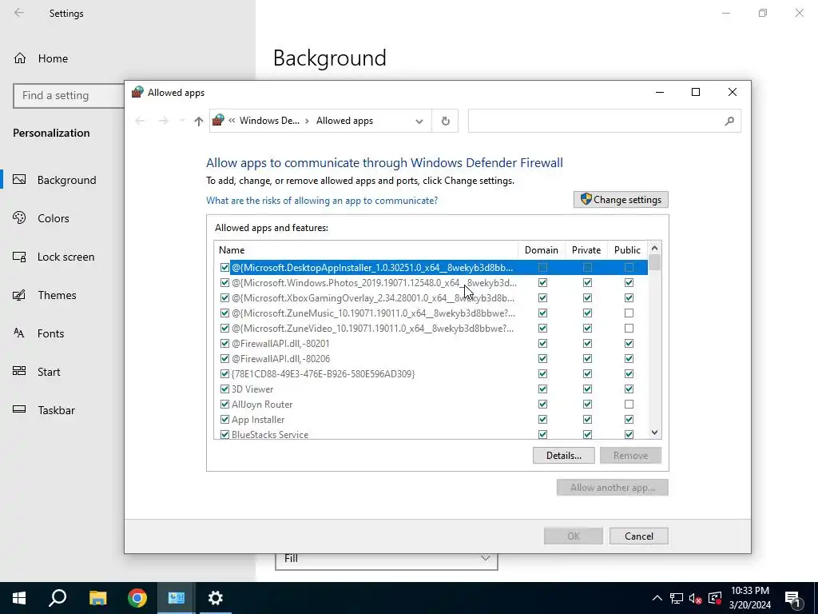The width and height of the screenshot is (818, 614).
Task: Switch to Settings gear on taskbar
Action: click(x=216, y=598)
